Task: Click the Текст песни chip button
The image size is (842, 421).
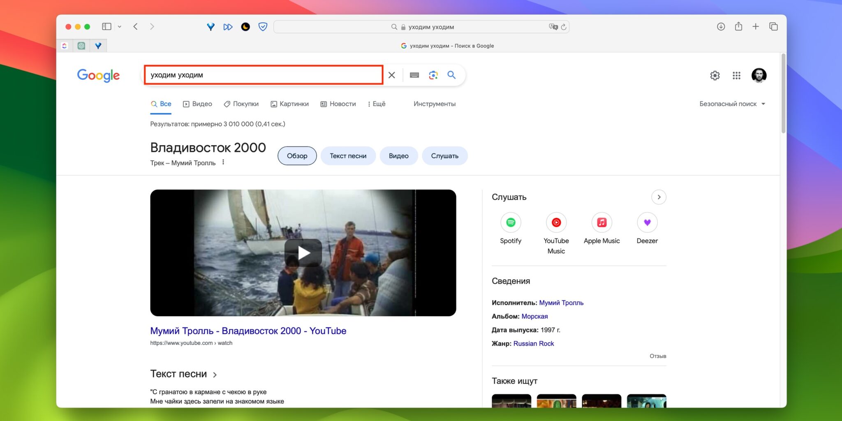Action: (348, 156)
